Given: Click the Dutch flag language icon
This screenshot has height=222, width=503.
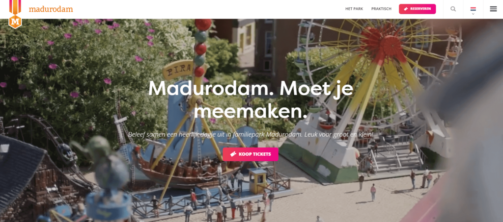Looking at the screenshot, I should coord(473,9).
